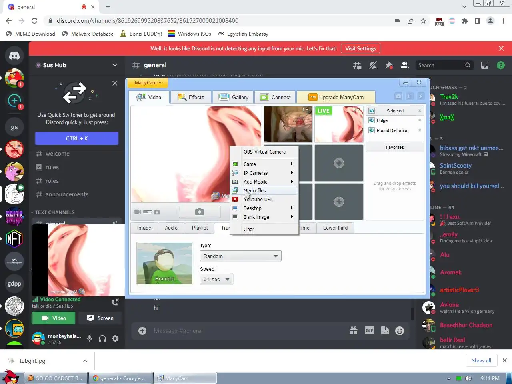The width and height of the screenshot is (512, 384).
Task: Click ManyCam snapshot camera button
Action: pos(200,212)
